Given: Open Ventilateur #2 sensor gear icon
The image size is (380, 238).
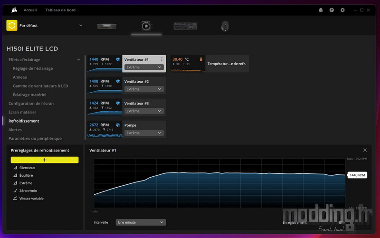Looking at the screenshot, I should point(118,81).
